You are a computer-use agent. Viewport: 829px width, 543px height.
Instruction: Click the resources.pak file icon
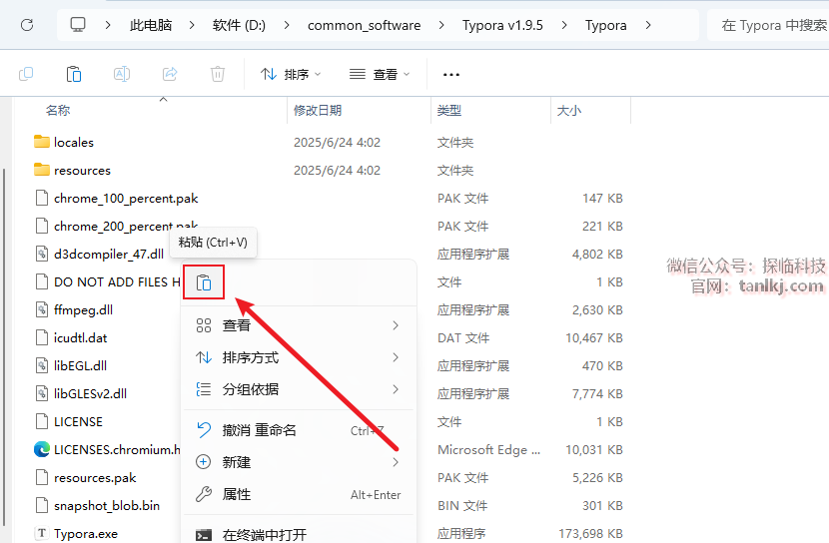point(41,477)
